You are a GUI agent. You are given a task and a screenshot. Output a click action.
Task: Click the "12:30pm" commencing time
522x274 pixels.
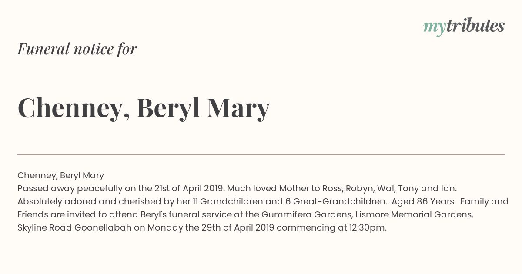(x=367, y=228)
